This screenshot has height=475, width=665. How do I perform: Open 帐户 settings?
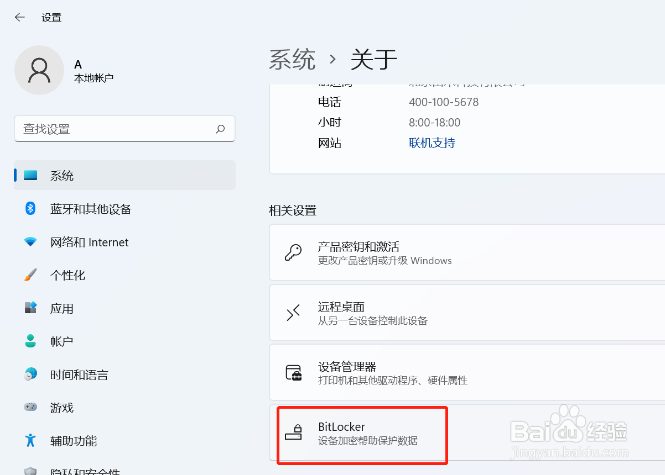125,341
